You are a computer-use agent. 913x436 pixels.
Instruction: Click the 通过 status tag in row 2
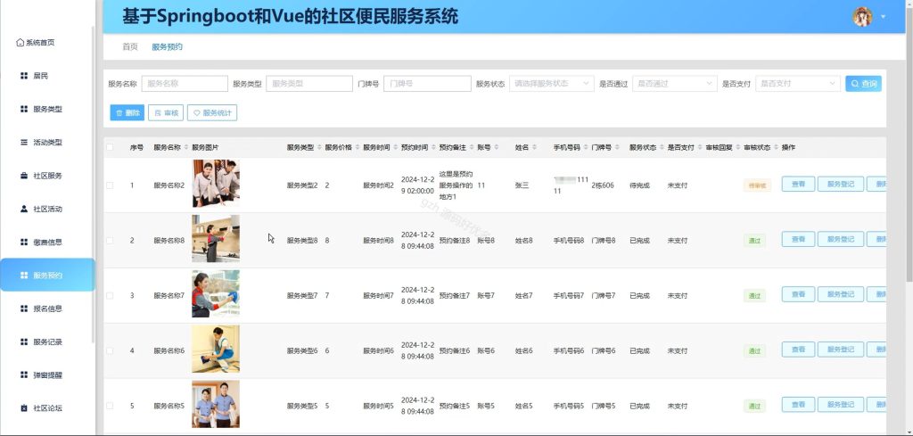coord(754,241)
